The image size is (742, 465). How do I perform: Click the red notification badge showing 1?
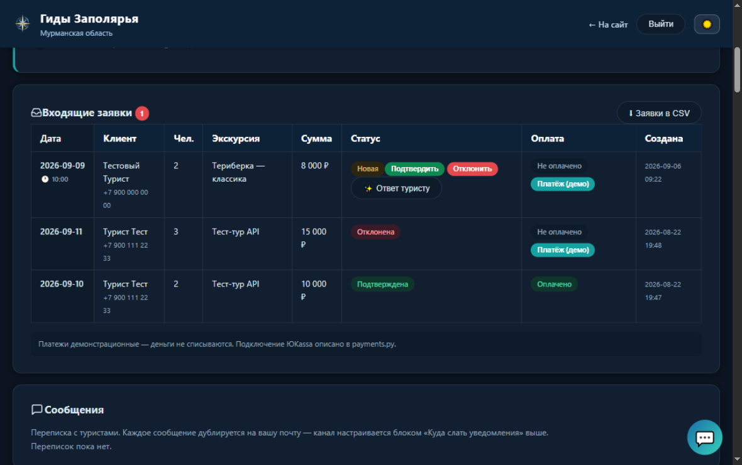pos(142,113)
